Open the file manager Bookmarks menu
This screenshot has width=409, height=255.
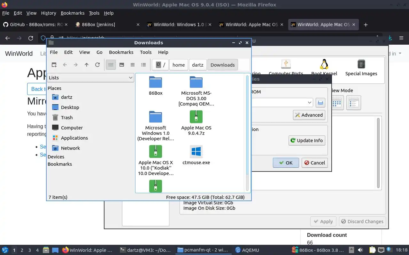pyautogui.click(x=121, y=52)
